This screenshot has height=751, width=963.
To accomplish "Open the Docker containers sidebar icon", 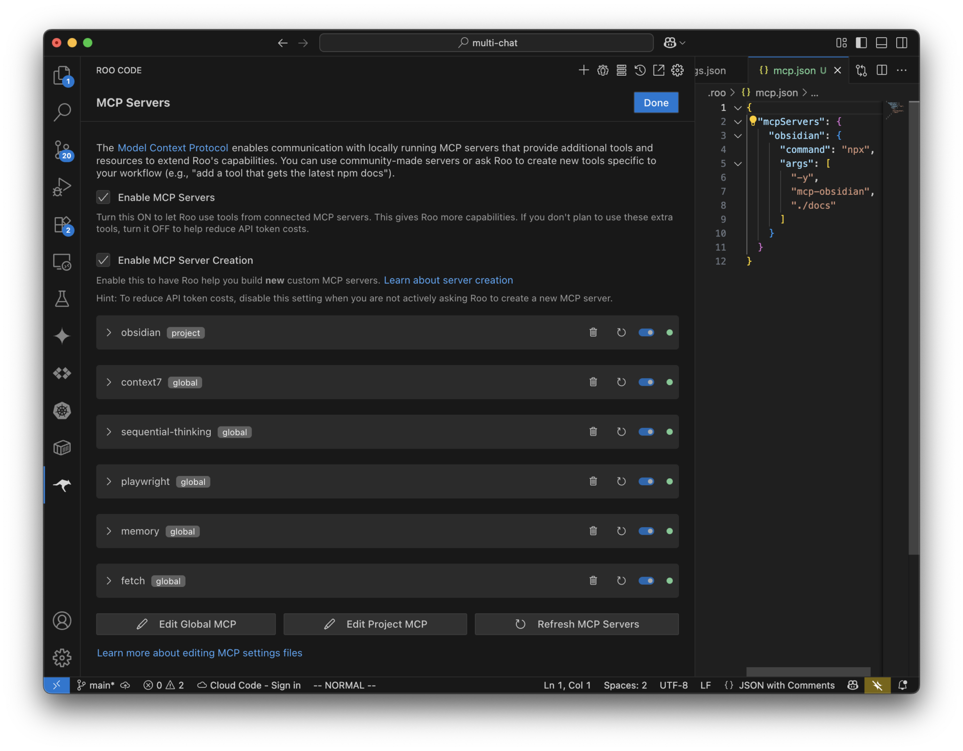I will coord(63,448).
